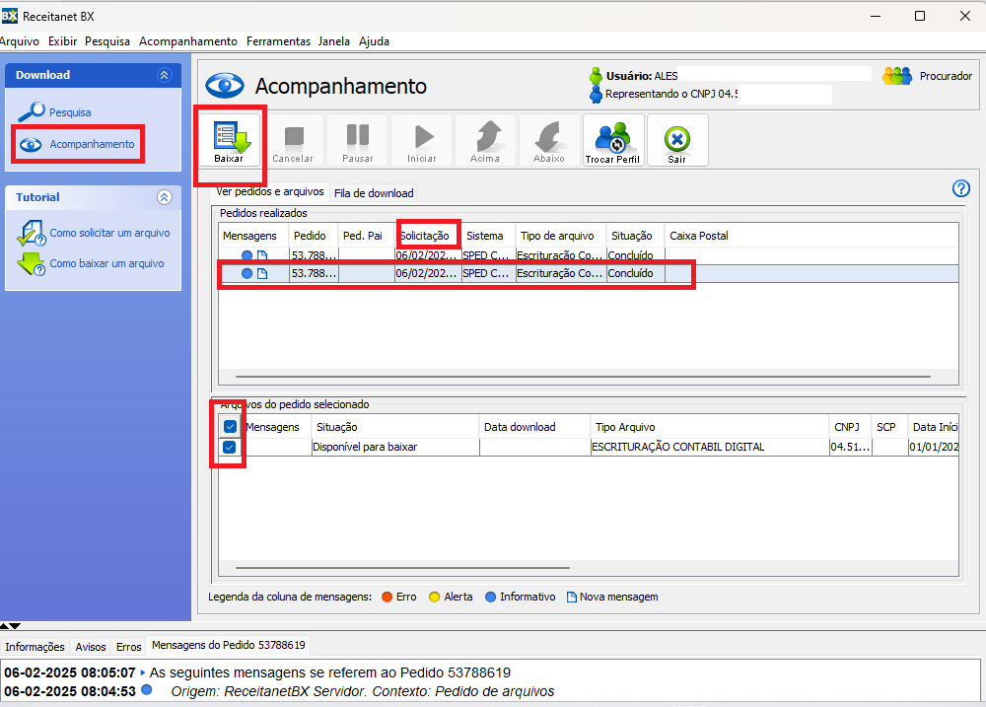Image resolution: width=986 pixels, height=707 pixels.
Task: Collapse the bottom messages panel arrows
Action: (x=10, y=626)
